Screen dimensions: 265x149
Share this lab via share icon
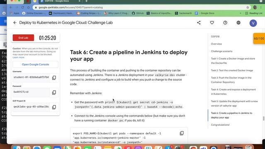tap(199, 23)
